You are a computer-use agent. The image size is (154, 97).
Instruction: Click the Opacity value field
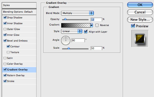96,19
